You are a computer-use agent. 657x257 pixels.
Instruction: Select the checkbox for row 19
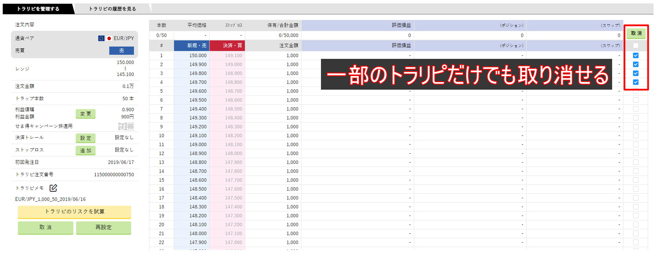click(x=636, y=216)
